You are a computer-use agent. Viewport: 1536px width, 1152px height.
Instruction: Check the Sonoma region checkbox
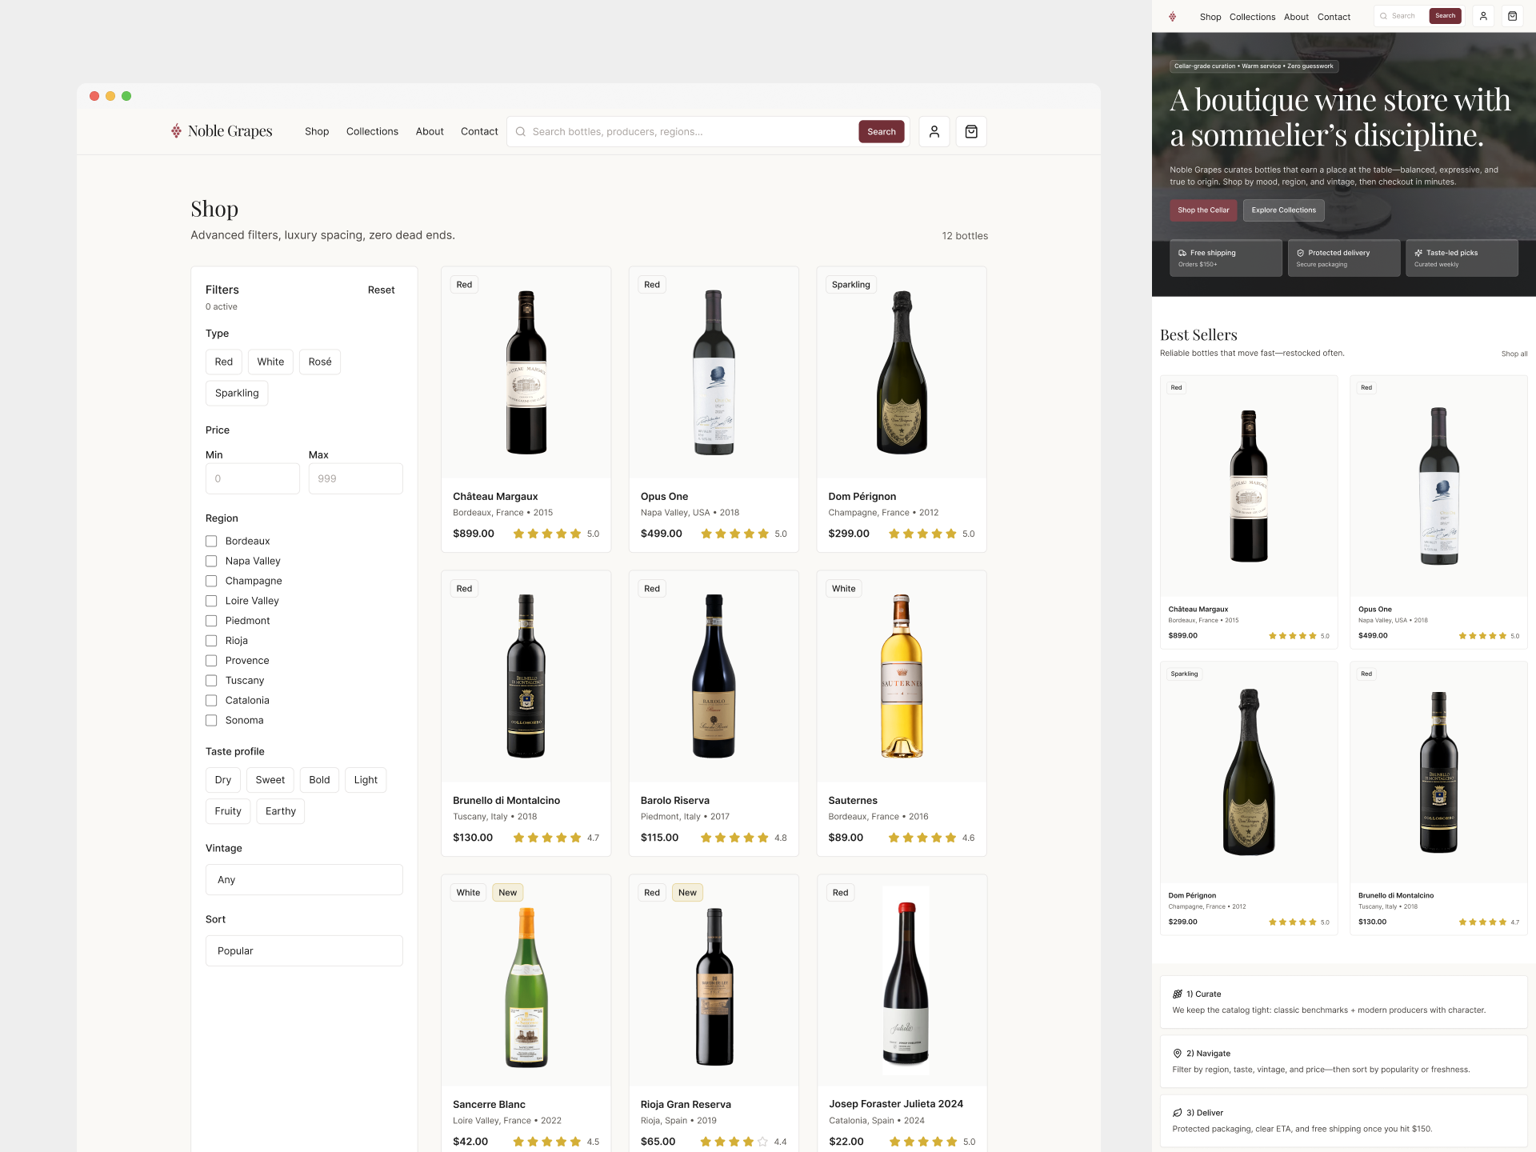coord(211,721)
